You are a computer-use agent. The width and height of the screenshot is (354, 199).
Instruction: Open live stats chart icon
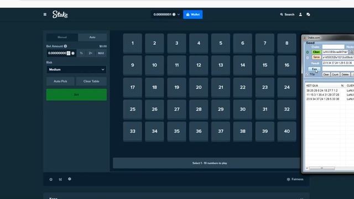tap(60, 179)
